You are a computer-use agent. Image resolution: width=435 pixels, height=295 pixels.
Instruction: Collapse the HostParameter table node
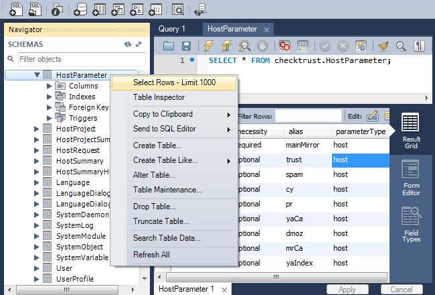(37, 75)
